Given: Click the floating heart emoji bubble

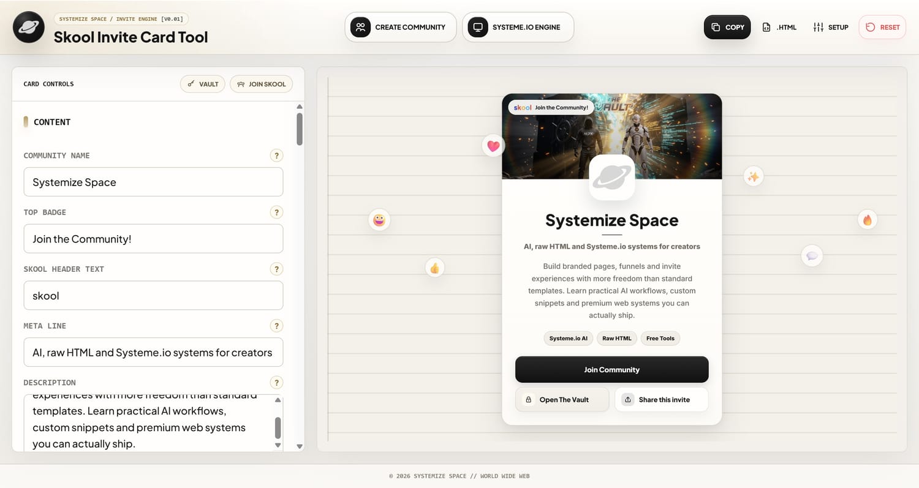Looking at the screenshot, I should [x=493, y=146].
